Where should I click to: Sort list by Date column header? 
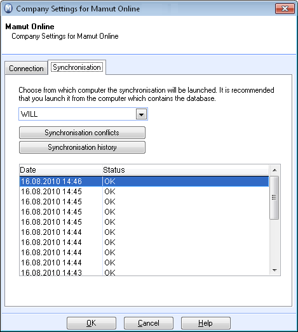point(61,170)
